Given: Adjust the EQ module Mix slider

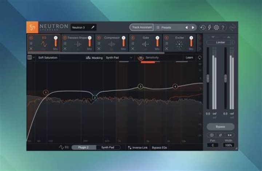Looking at the screenshot, I should coord(56,41).
